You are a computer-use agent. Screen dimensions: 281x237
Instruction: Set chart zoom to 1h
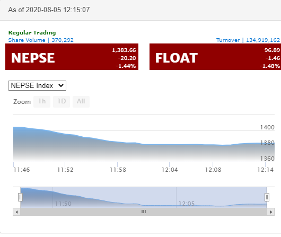click(42, 102)
